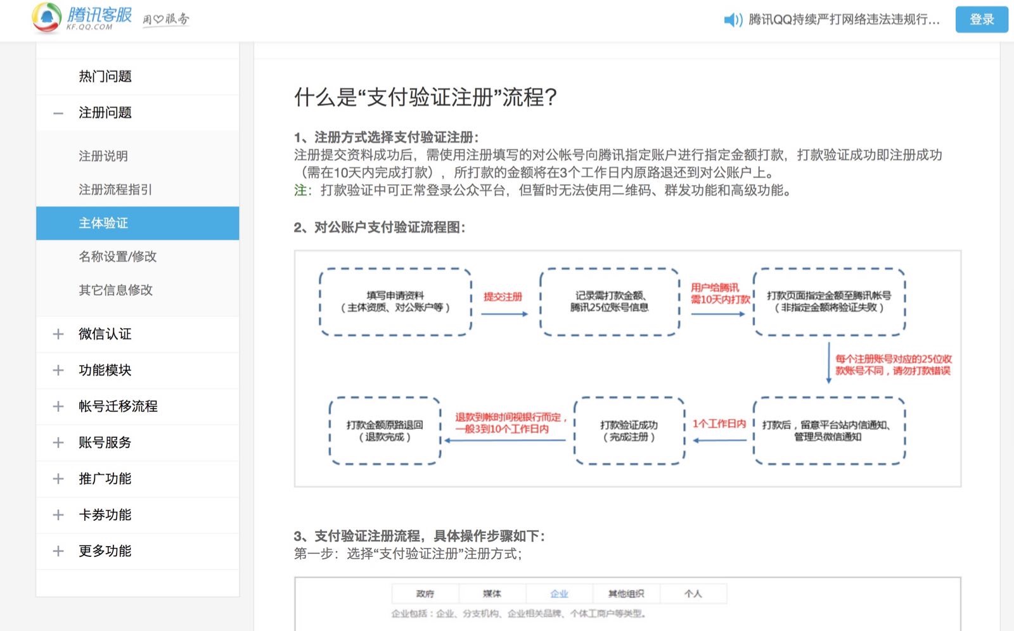Select the 个人 tab in registration image
Image resolution: width=1014 pixels, height=631 pixels.
point(693,594)
